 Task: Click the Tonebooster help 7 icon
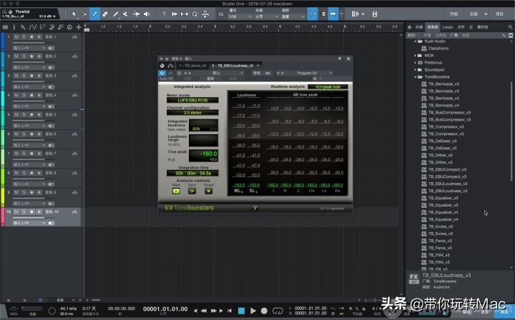point(255,208)
